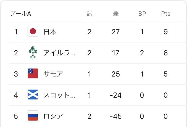Click the Ireland IRFU shamrock logo

tap(33, 53)
